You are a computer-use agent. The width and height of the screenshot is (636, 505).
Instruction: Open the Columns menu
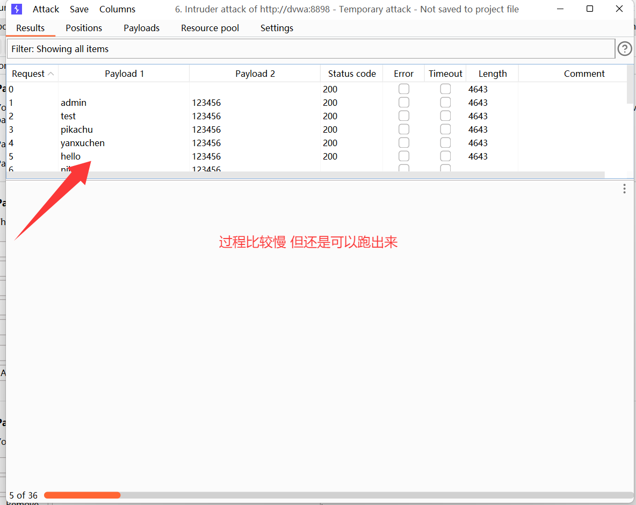coord(117,9)
